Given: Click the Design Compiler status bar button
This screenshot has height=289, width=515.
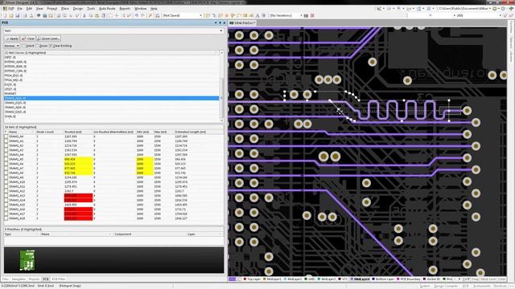Looking at the screenshot, I should pyautogui.click(x=446, y=286).
